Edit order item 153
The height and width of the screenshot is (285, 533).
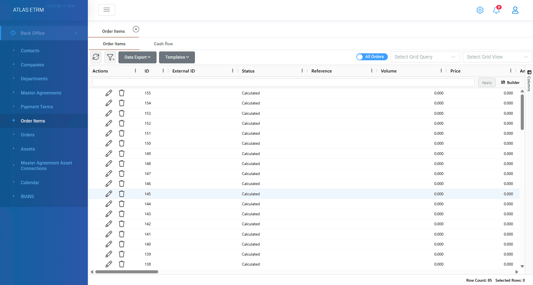tap(109, 113)
